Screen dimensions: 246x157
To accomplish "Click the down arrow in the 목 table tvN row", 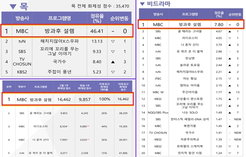I will pyautogui.click(x=113, y=41).
